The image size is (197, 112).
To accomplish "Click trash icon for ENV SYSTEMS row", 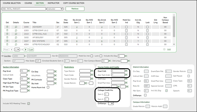I will 7,41.
